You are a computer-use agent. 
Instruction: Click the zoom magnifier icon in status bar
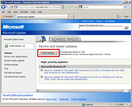click(x=117, y=105)
